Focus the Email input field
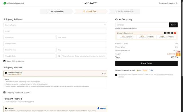The width and height of the screenshot is (183, 112). 55,31
